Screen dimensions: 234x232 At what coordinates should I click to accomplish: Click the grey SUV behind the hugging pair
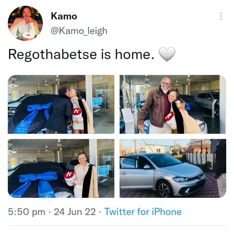(207, 103)
